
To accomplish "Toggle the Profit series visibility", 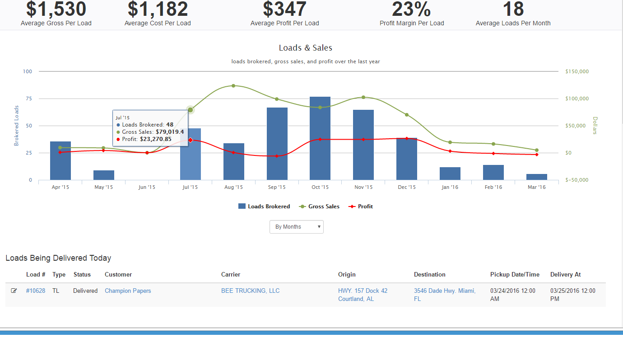I will click(x=360, y=206).
